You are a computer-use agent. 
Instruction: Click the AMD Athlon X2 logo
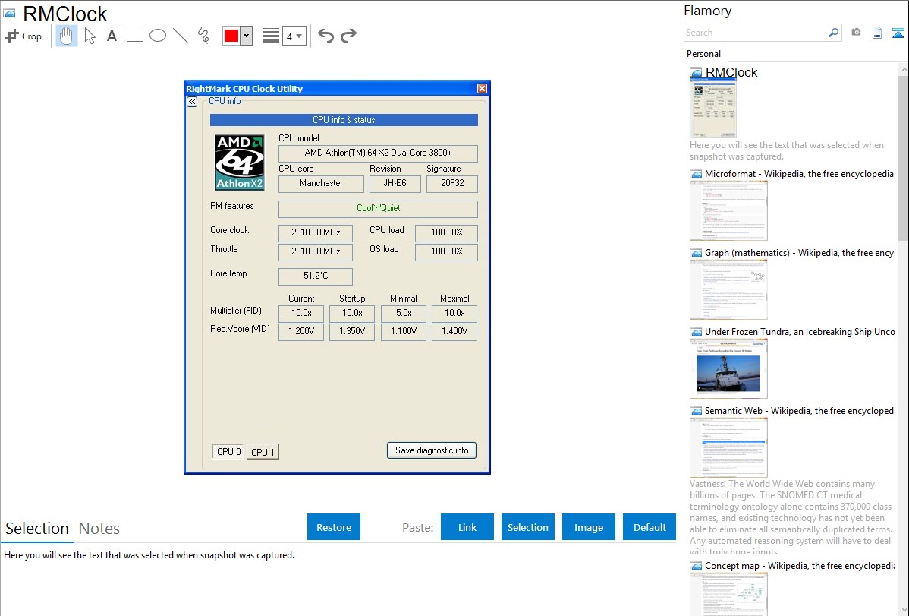pos(240,163)
